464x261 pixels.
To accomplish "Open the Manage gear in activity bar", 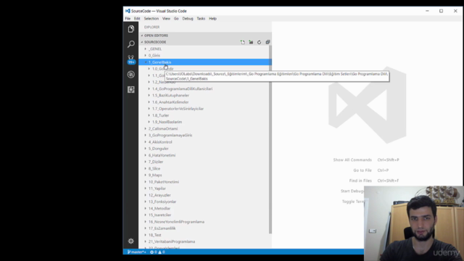I will click(130, 241).
